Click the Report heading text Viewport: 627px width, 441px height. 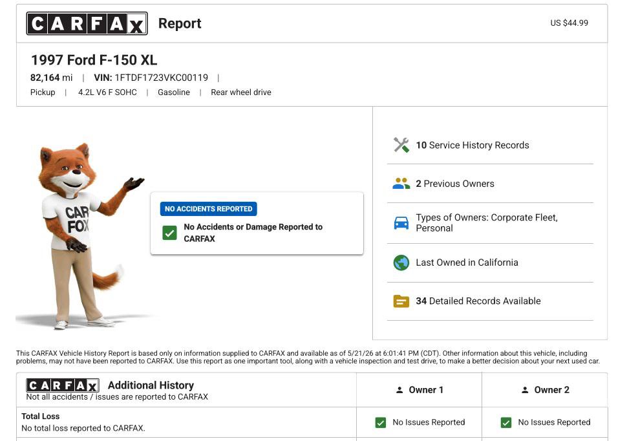(180, 23)
